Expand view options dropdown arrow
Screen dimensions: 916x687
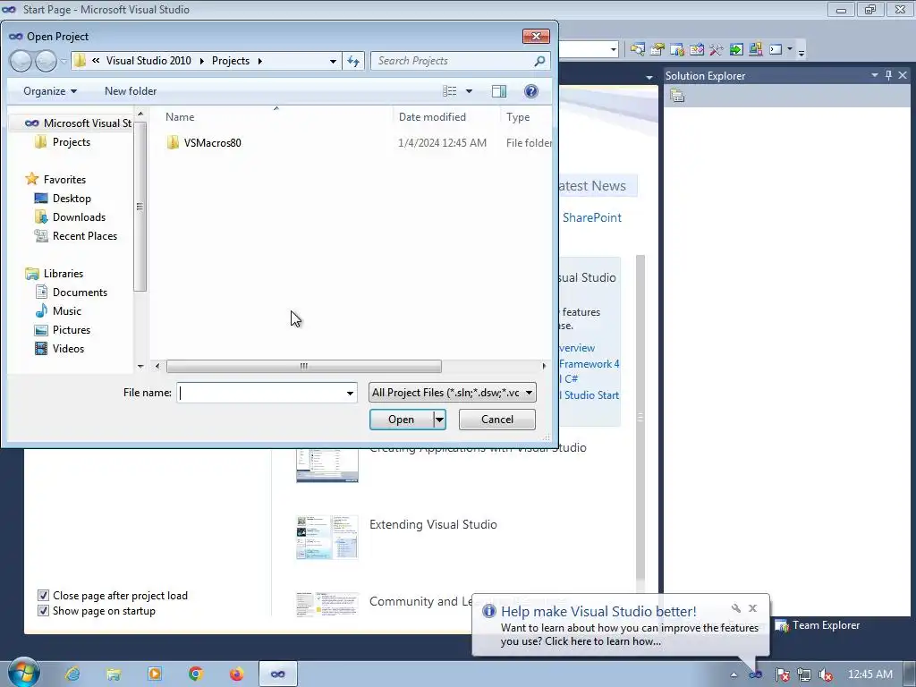(x=469, y=91)
